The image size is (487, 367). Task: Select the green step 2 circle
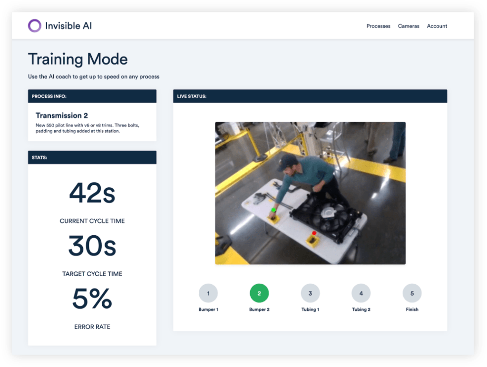(259, 293)
